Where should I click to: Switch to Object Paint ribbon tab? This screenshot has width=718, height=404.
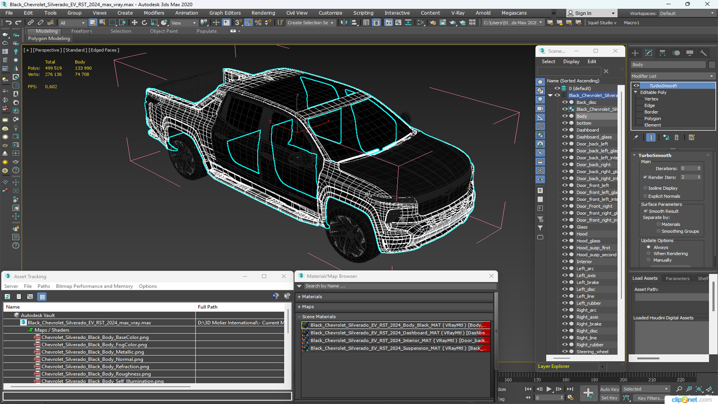pos(164,31)
